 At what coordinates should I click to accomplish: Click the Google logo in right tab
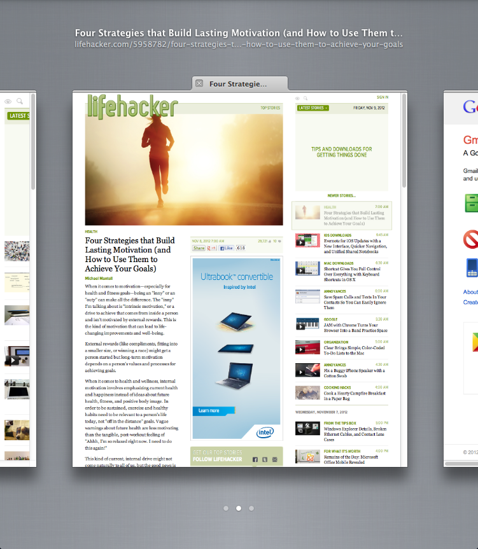pos(470,106)
